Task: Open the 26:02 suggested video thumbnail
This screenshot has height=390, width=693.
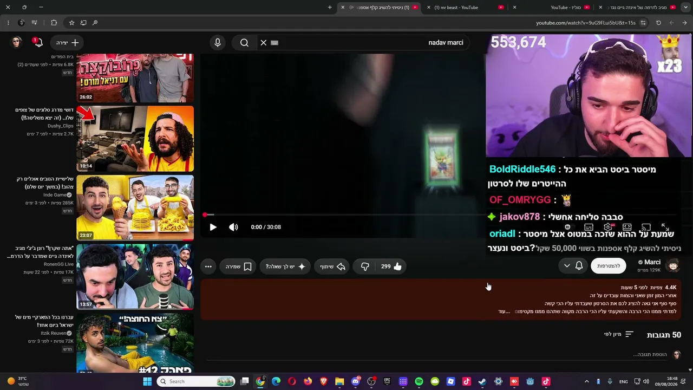Action: 135,78
